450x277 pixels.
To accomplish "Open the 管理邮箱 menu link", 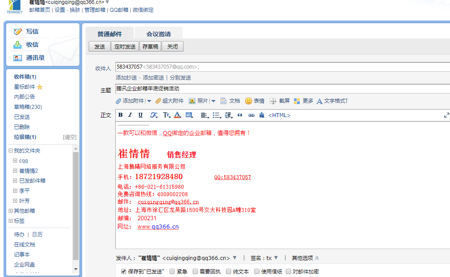I will tap(95, 10).
